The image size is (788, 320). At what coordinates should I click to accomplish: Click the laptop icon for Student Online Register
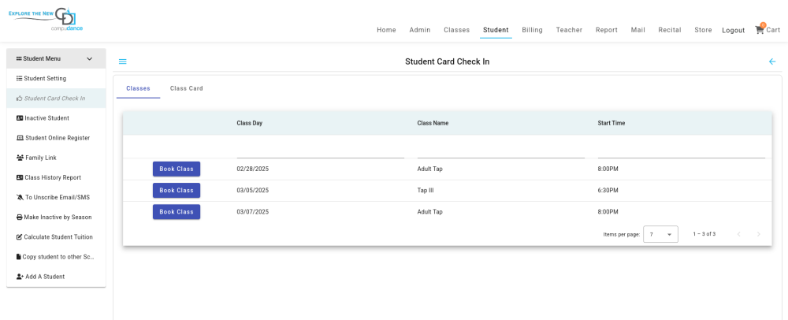(x=20, y=138)
